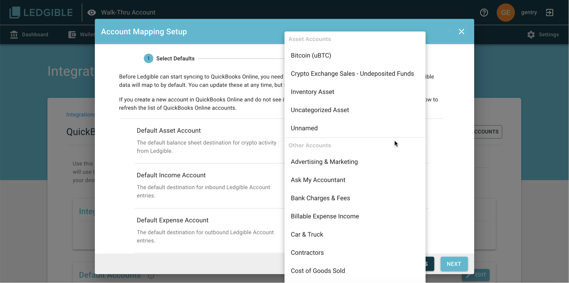Open Settings from the top nav
The height and width of the screenshot is (283, 569).
pos(543,35)
